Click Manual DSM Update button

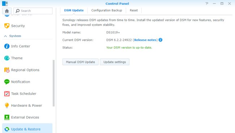(x=81, y=62)
